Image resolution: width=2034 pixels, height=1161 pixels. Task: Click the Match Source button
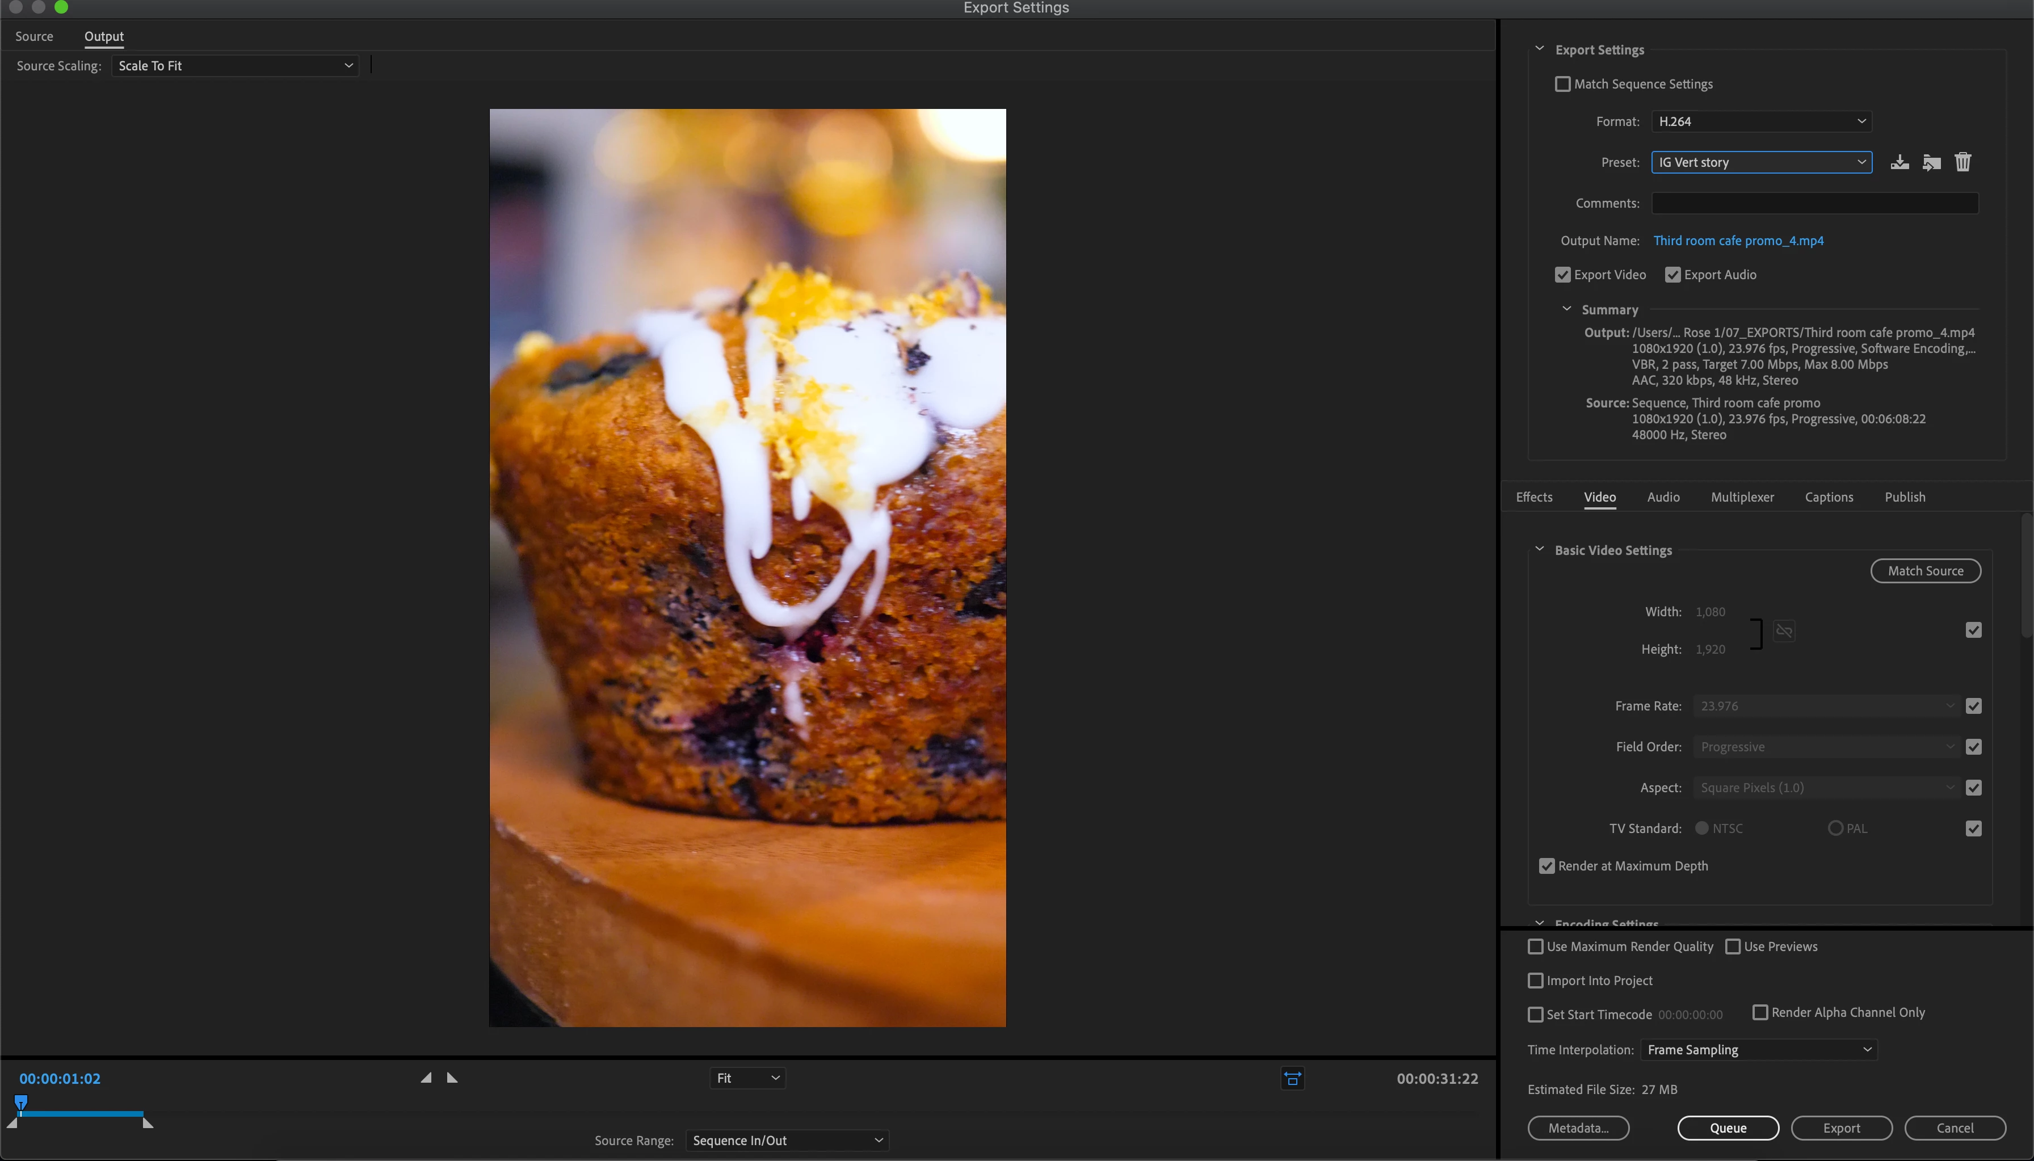[x=1925, y=571]
